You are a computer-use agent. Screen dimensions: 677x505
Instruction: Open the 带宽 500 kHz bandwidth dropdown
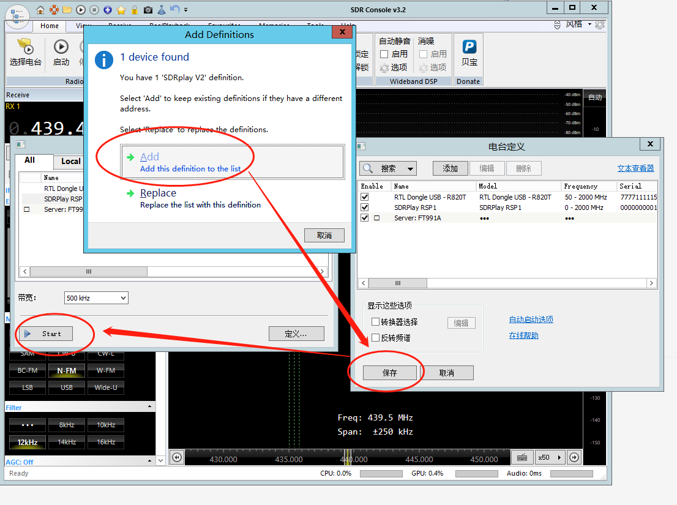[96, 298]
